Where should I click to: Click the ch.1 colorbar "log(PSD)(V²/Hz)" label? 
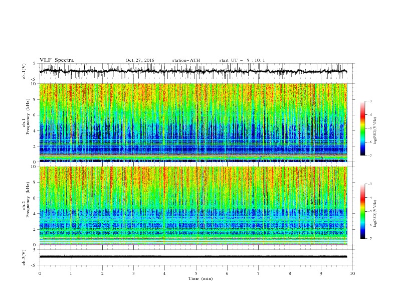375,131
